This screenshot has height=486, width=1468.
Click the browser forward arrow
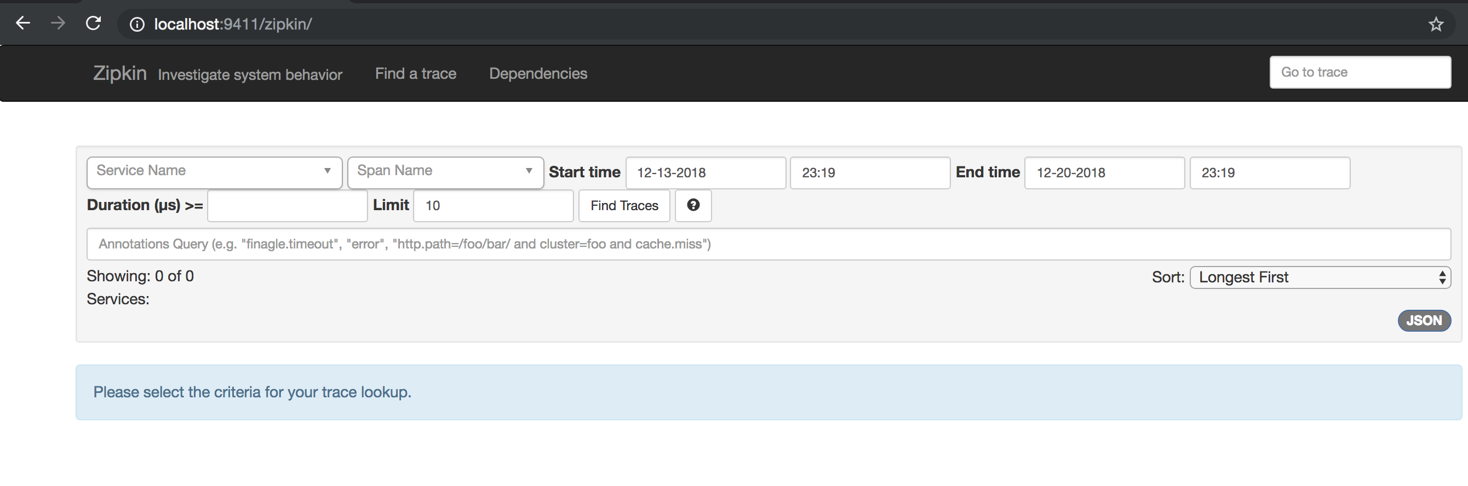pyautogui.click(x=58, y=24)
